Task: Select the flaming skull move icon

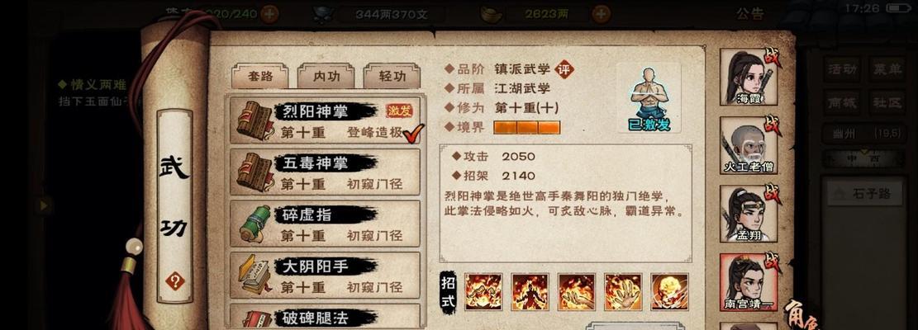Action: click(669, 291)
